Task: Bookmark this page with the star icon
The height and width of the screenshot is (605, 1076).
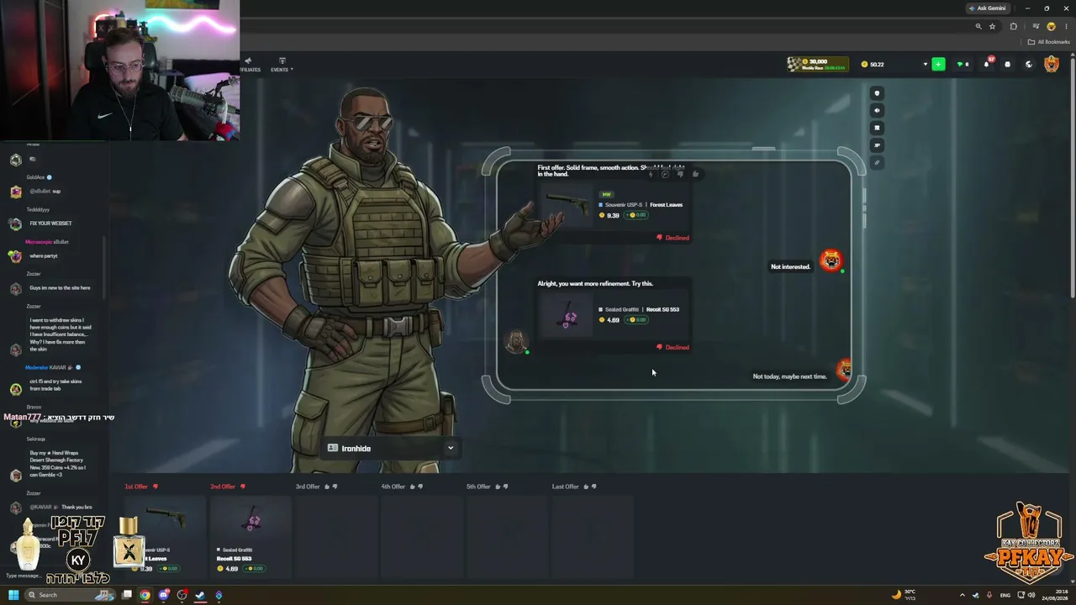Action: (992, 26)
